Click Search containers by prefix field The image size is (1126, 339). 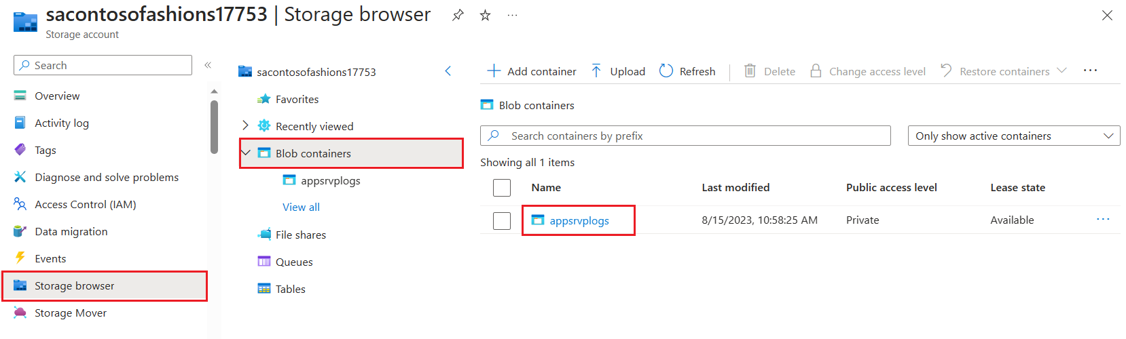click(685, 136)
